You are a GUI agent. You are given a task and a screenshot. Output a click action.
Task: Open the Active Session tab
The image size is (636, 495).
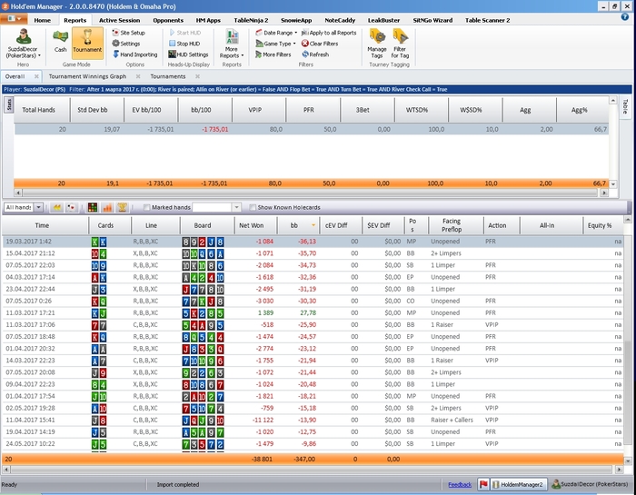click(119, 20)
